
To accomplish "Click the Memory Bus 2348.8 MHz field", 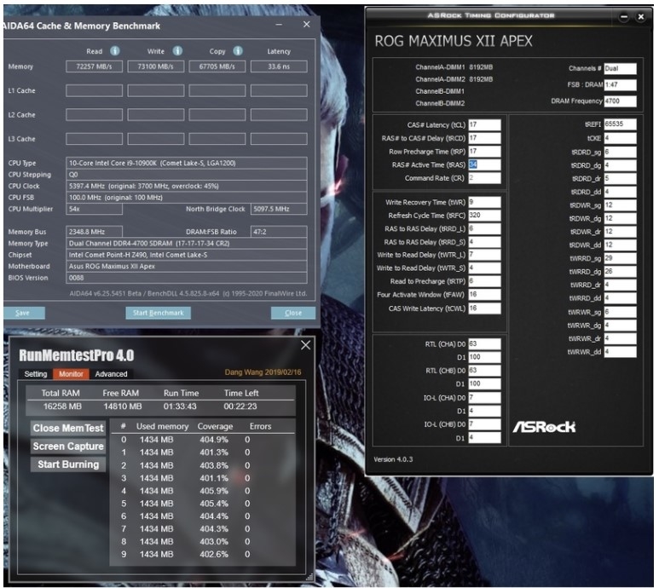I will pos(94,232).
